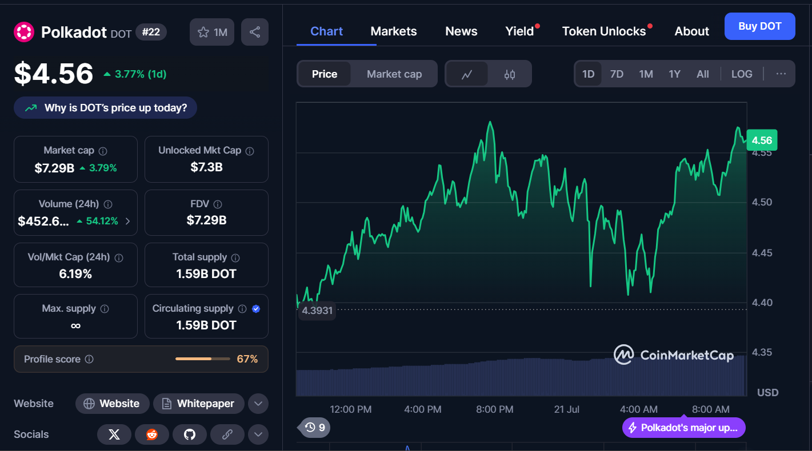The width and height of the screenshot is (812, 451).
Task: Show Vol/Mkt Cap (24h) info icon
Action: click(x=119, y=257)
